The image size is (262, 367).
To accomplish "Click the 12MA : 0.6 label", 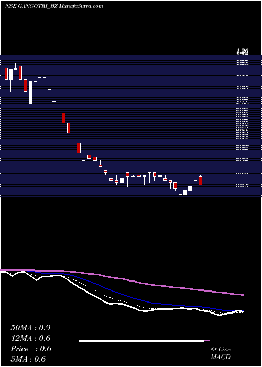I will 30,338.
